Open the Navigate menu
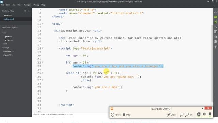218x123 pixels. [28, 5]
